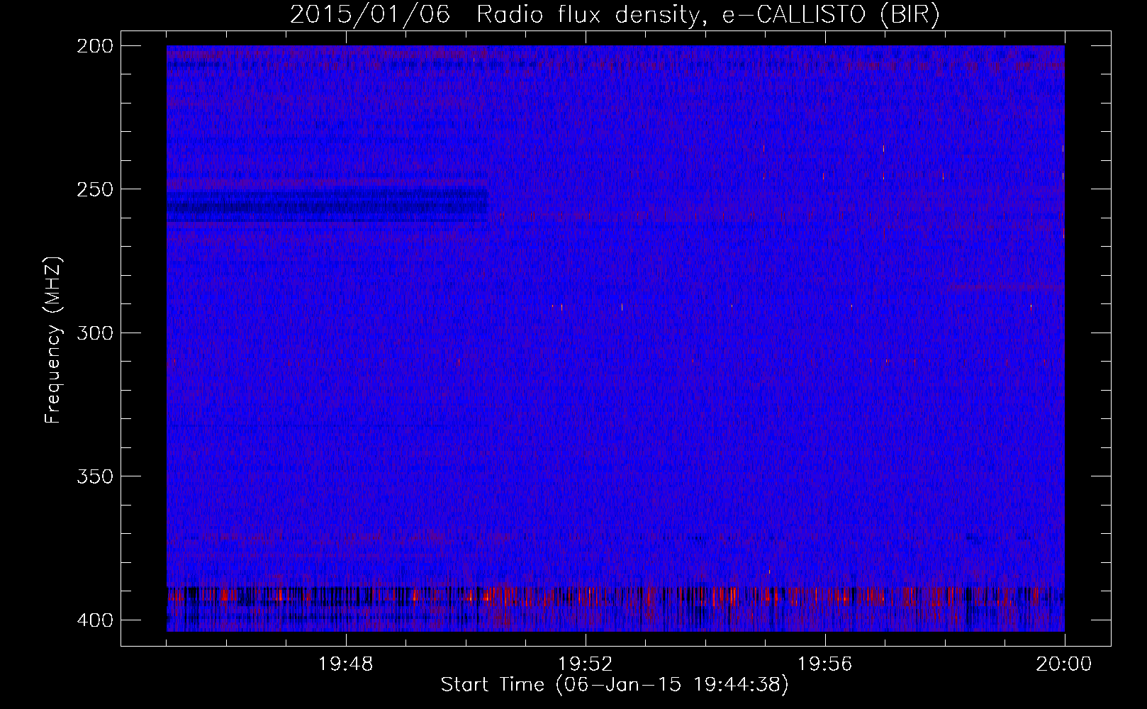The height and width of the screenshot is (709, 1147).
Task: Select the 400 frequency tick label
Action: (x=95, y=620)
